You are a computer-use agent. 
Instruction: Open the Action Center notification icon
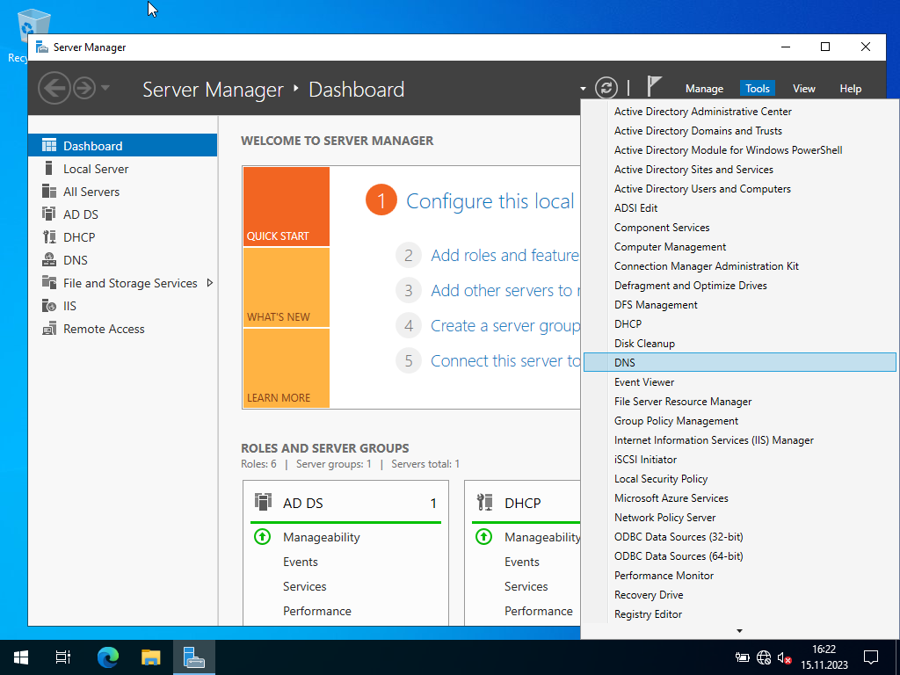point(871,657)
